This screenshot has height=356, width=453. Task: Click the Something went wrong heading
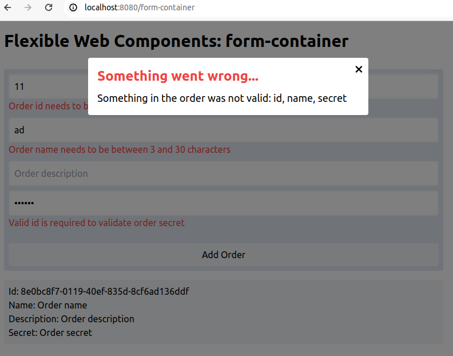[178, 76]
